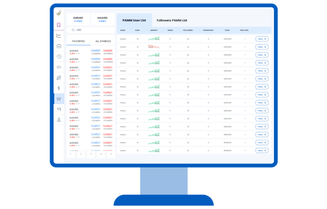Select the EURUSD quote card
The image size is (327, 209).
(x=78, y=19)
